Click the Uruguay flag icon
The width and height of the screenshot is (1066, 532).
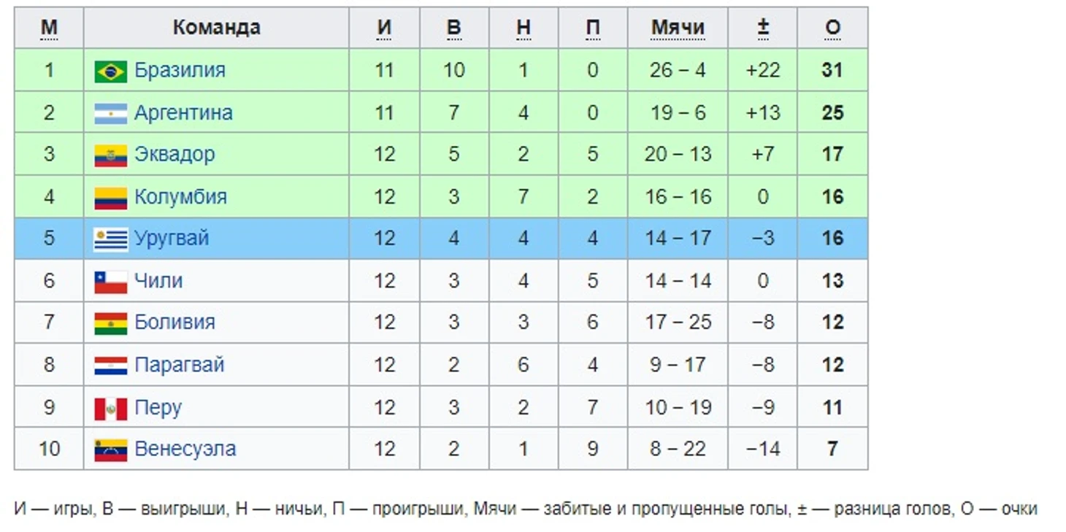click(x=110, y=239)
